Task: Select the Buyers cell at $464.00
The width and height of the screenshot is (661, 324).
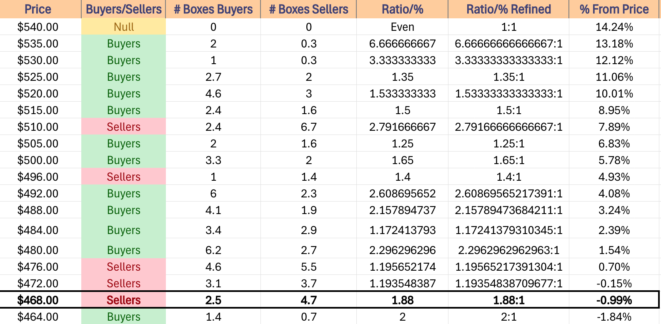Action: click(x=123, y=317)
